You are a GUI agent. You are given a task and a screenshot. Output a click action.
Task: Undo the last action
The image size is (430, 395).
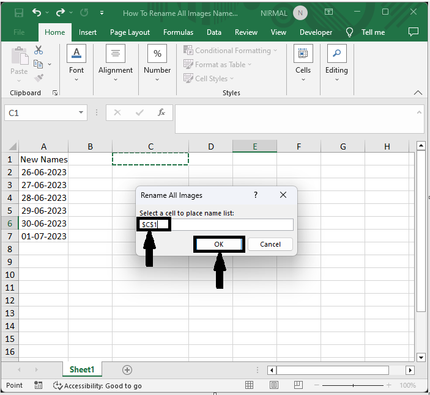click(x=37, y=12)
